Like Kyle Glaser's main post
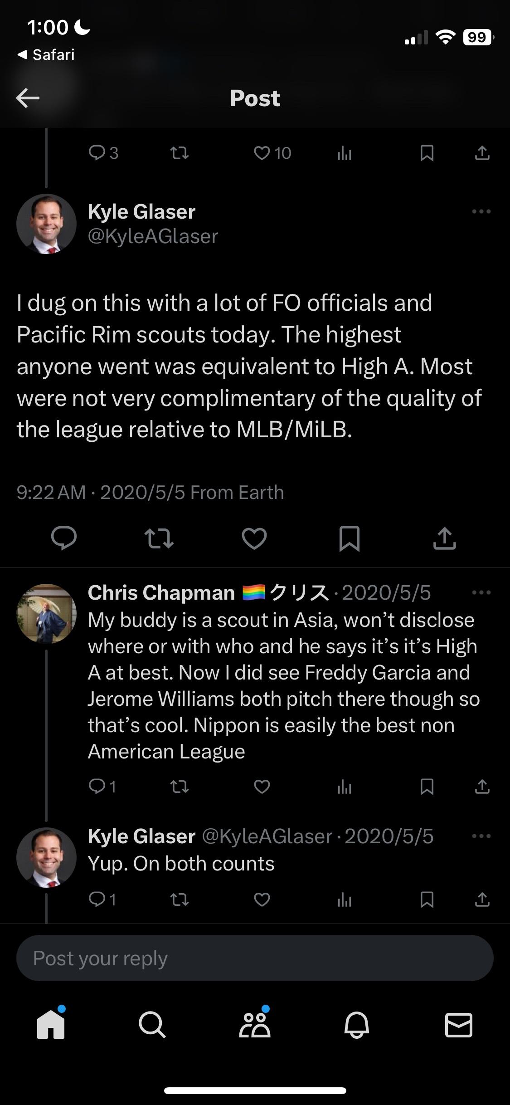The width and height of the screenshot is (510, 1105). pyautogui.click(x=254, y=538)
